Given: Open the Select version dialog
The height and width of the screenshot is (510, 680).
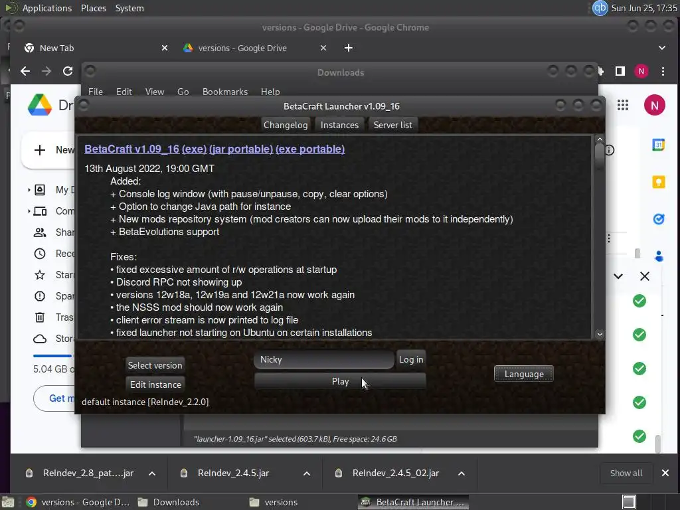Looking at the screenshot, I should pos(155,365).
